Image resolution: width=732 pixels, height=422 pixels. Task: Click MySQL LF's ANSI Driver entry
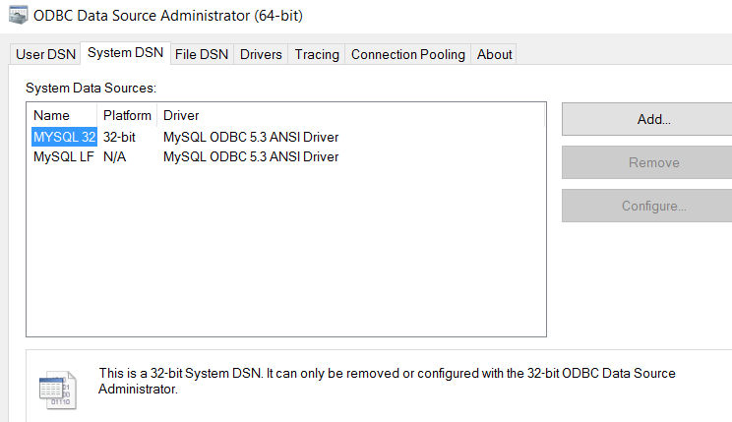tap(251, 156)
